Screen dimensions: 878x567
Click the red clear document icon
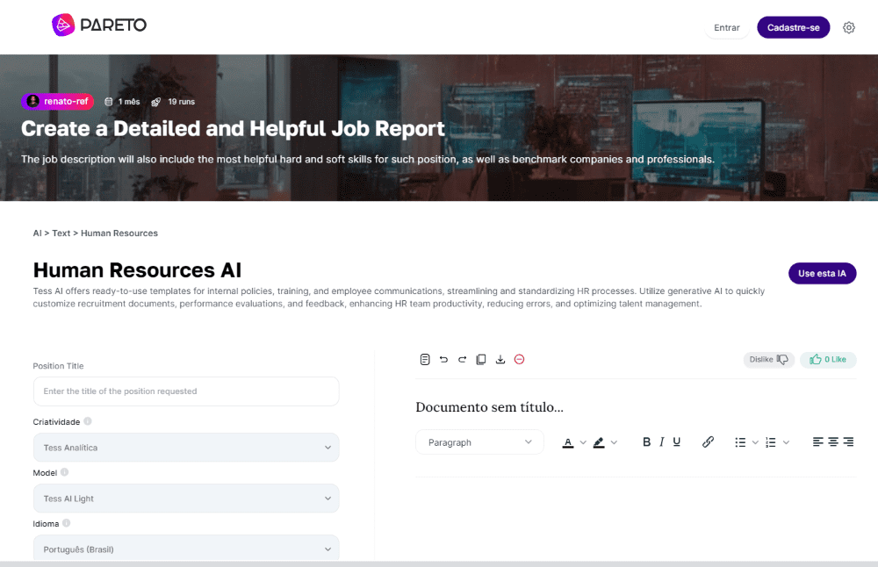pos(519,359)
